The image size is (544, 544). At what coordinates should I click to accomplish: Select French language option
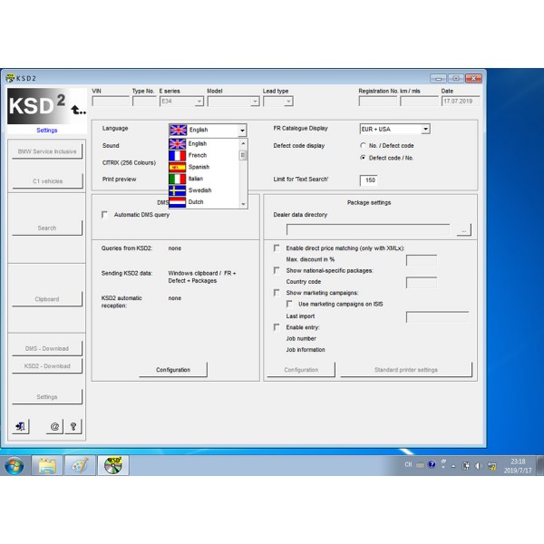(204, 155)
